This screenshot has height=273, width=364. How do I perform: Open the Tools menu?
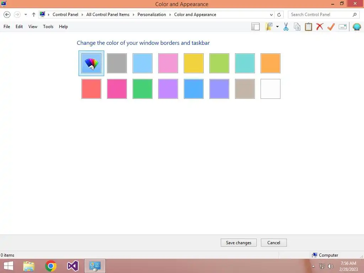pyautogui.click(x=48, y=27)
